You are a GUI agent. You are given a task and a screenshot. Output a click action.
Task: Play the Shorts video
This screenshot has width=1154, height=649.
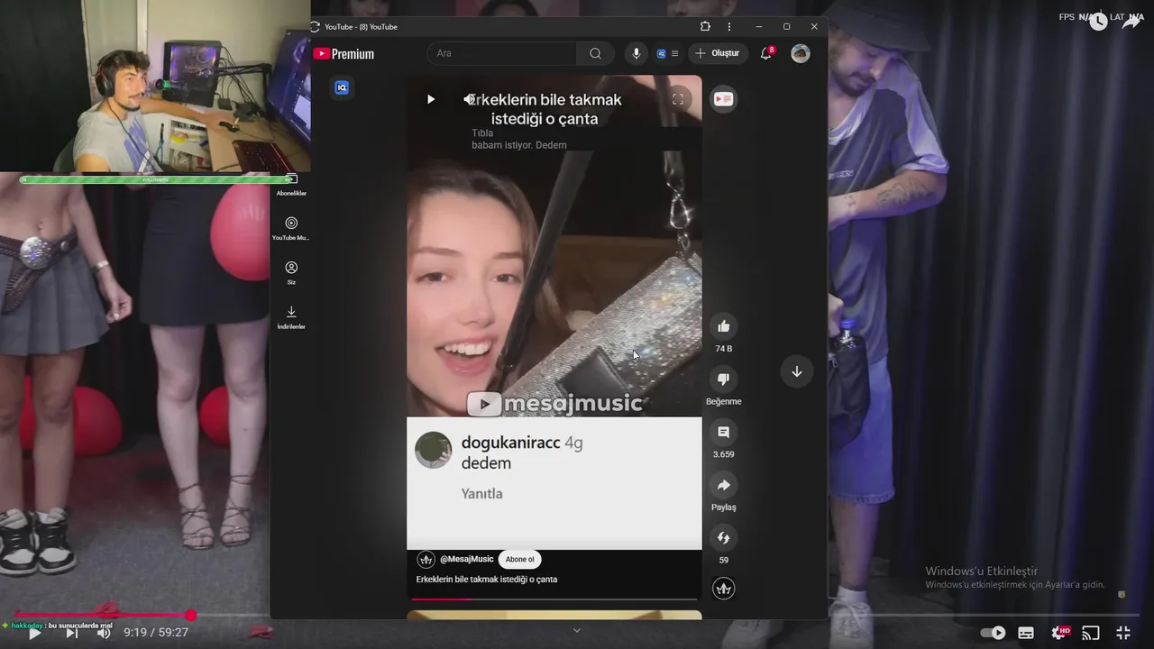[x=430, y=99]
